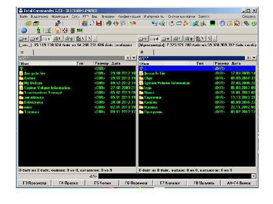Click the orange document icon on second toolbar row
The width and height of the screenshot is (273, 204).
(58, 31)
